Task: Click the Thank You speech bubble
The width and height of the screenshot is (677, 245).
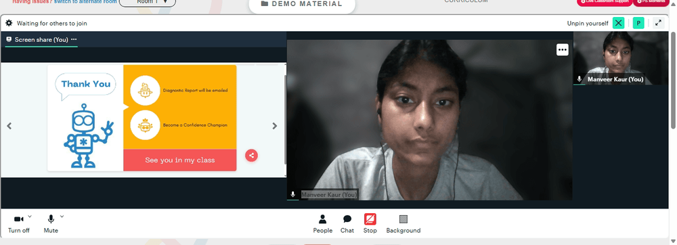Action: point(85,85)
